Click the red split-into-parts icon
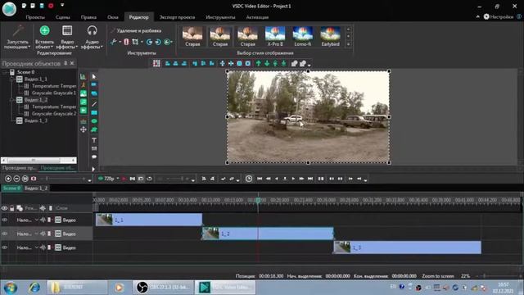The width and height of the screenshot is (524, 295). click(x=126, y=42)
